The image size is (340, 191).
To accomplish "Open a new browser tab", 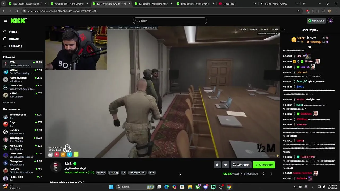I will click(x=304, y=4).
